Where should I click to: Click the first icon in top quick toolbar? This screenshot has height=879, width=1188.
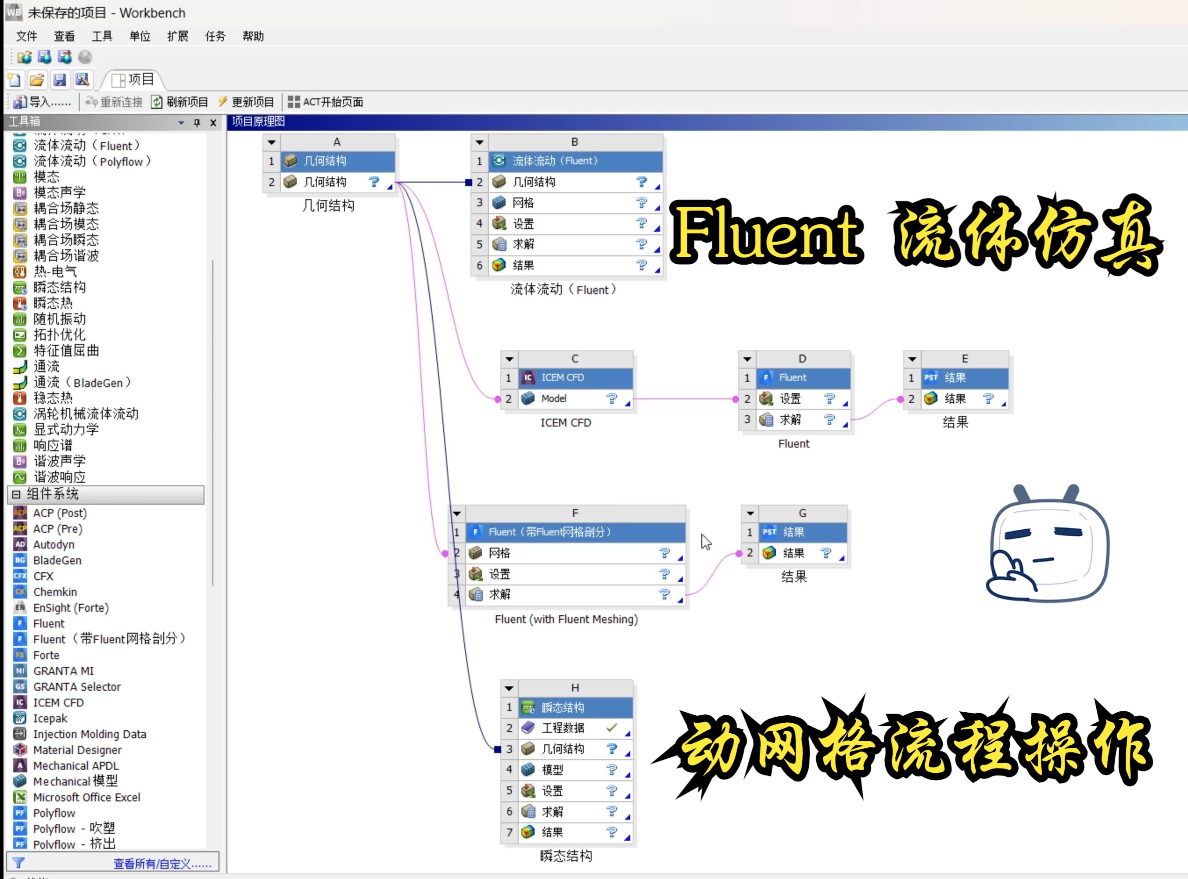(25, 57)
